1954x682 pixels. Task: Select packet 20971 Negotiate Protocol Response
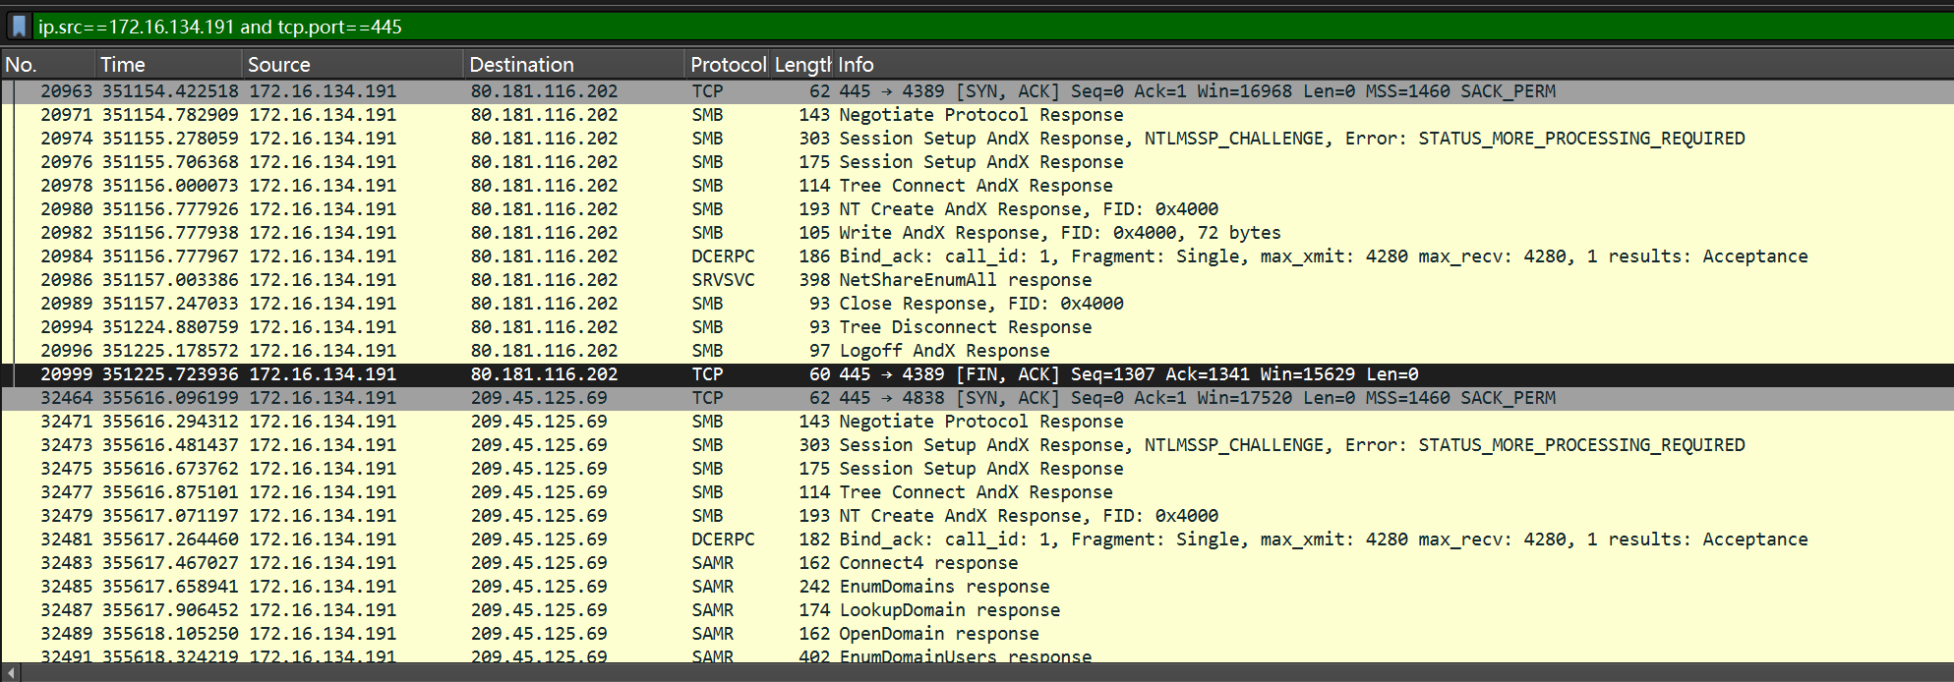point(977,115)
